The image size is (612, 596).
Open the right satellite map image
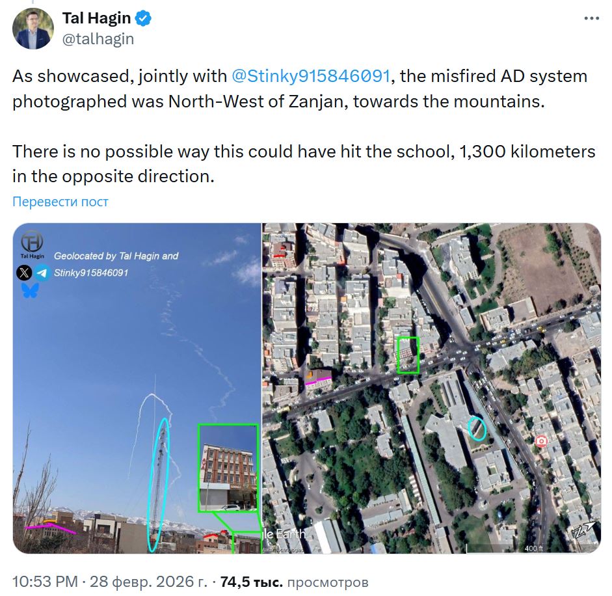[432, 388]
